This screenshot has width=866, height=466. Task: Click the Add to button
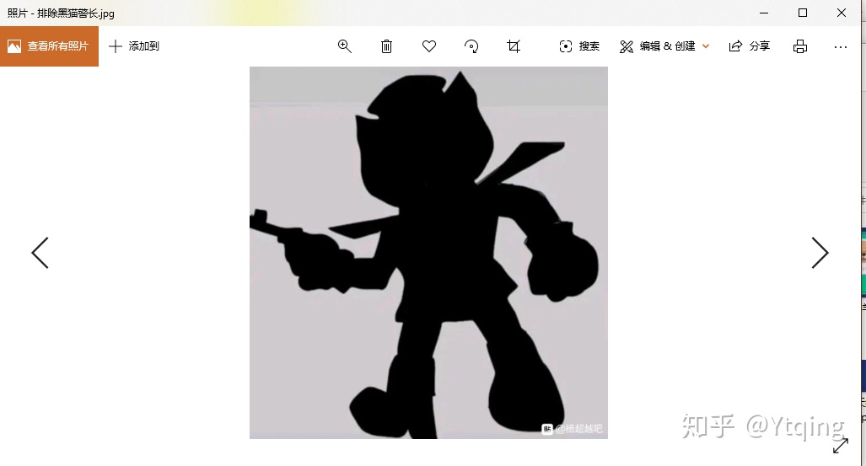(134, 46)
